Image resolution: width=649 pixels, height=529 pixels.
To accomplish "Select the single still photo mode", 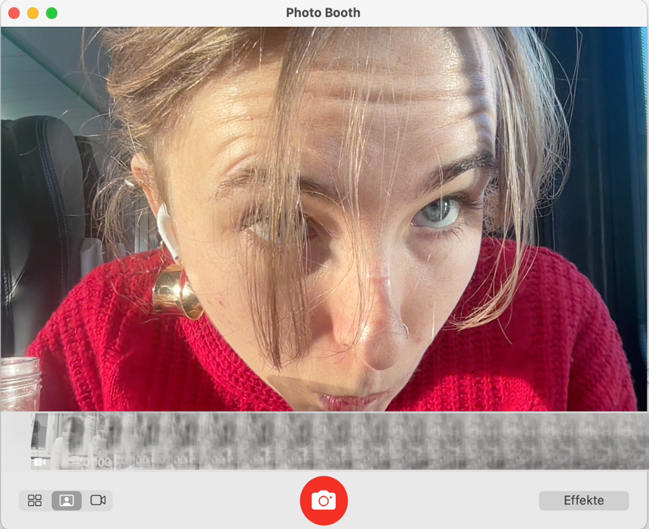I will point(67,500).
